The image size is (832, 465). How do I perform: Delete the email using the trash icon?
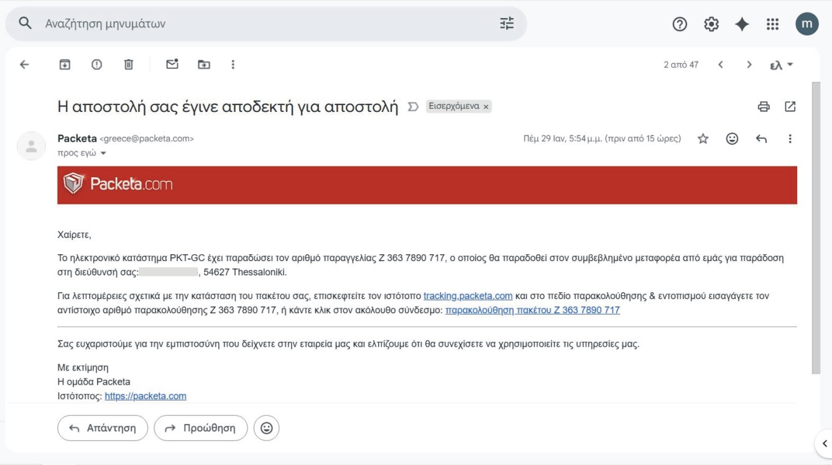[129, 65]
